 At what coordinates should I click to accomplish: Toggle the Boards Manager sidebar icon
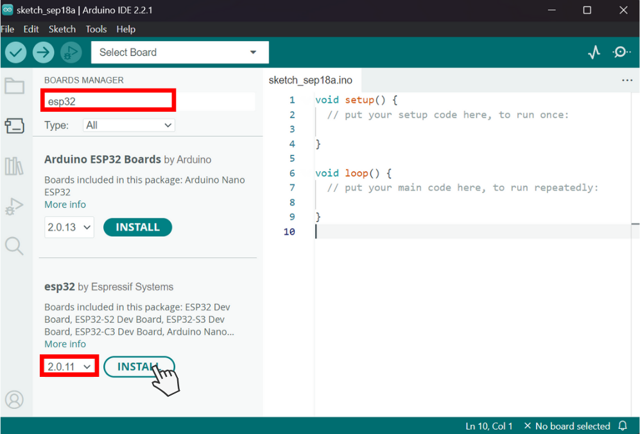tap(14, 126)
